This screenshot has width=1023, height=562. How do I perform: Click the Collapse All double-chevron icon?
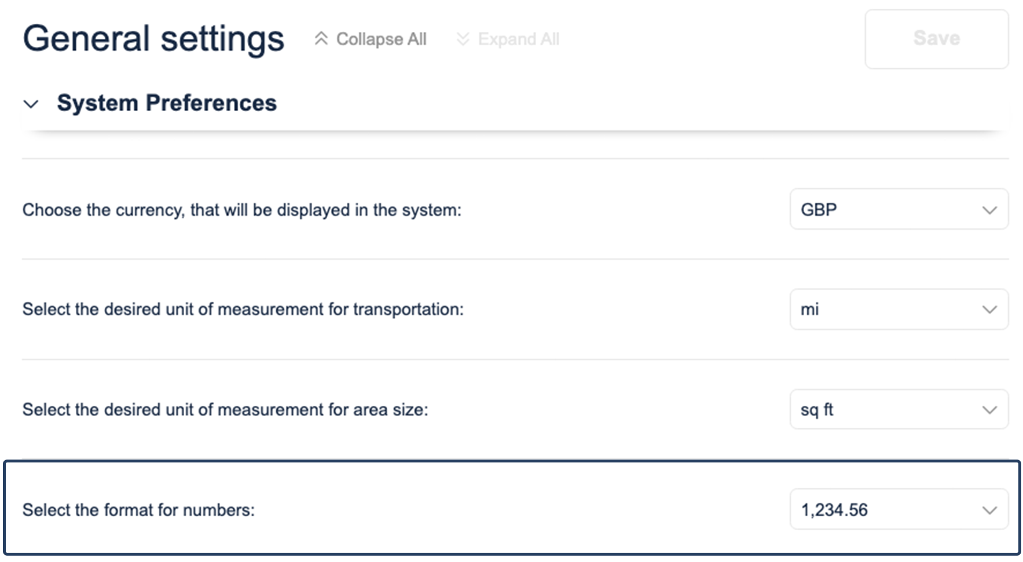(321, 39)
